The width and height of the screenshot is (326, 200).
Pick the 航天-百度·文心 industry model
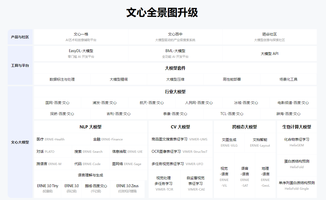[x=152, y=103]
